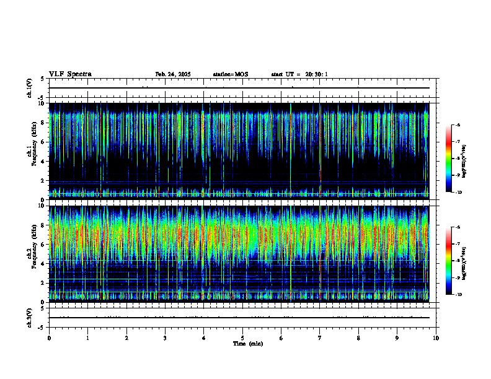The image size is (491, 379).
Task: Click the "9" minute label on the time axis
Action: [397, 338]
